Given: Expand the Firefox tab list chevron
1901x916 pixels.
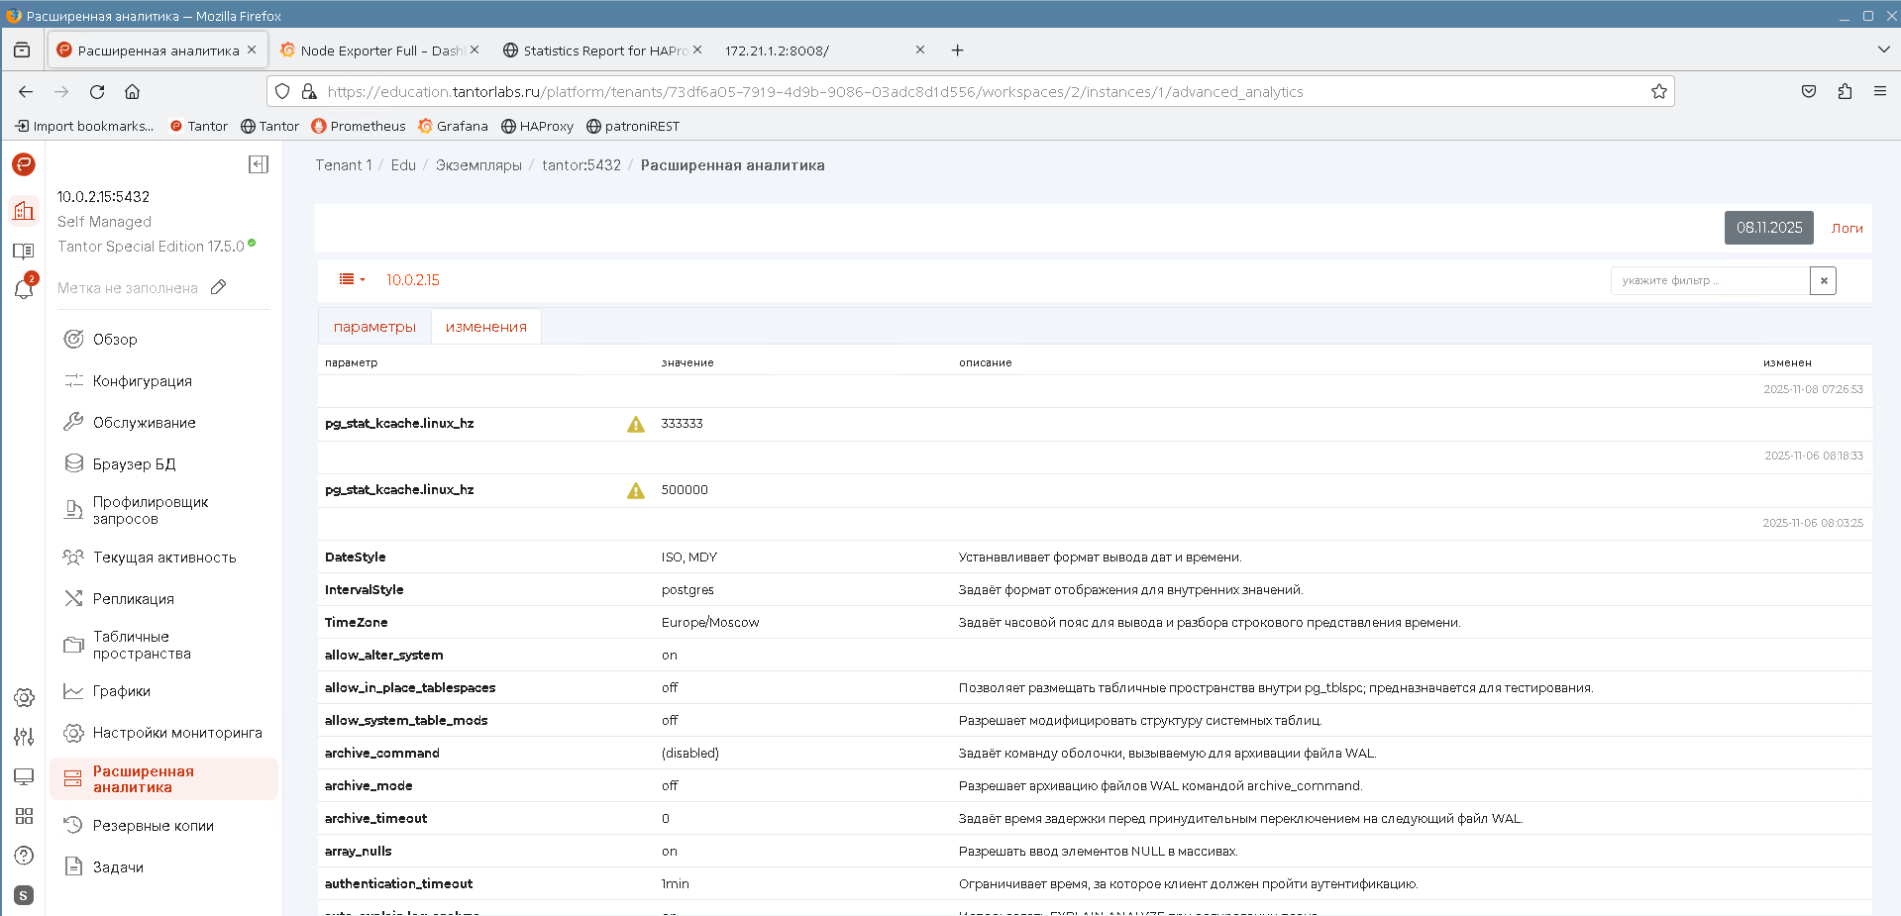Looking at the screenshot, I should click(x=1883, y=50).
